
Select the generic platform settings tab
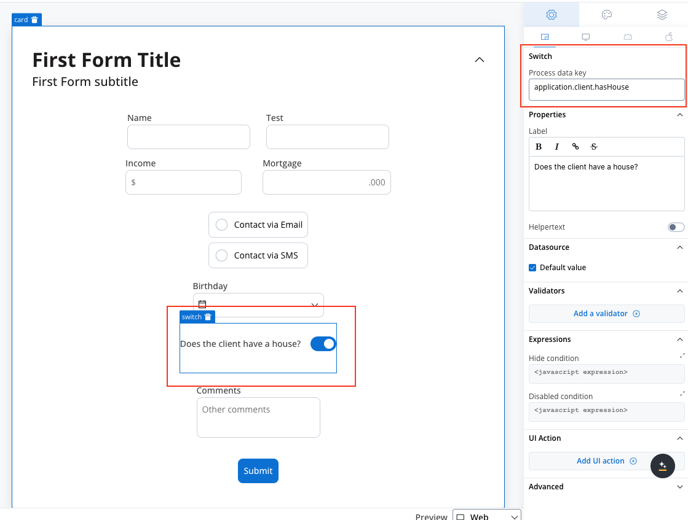coord(545,37)
